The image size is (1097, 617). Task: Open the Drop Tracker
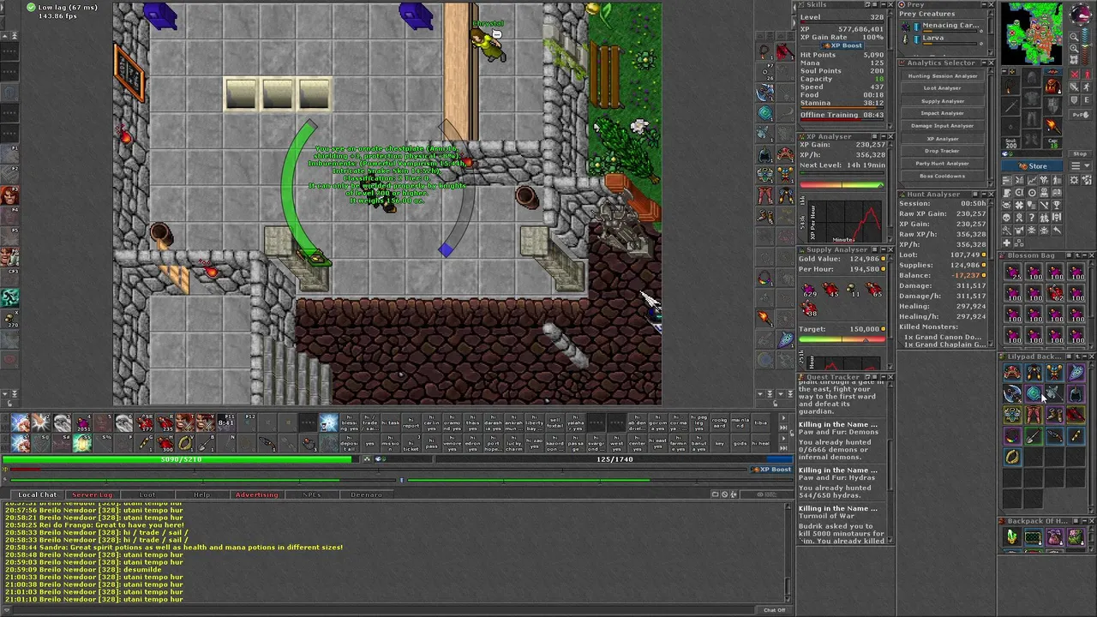pos(942,151)
